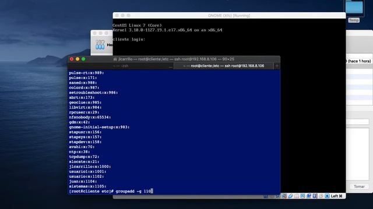Click the keyboard capture indicator beside Left ⌘
Image resolution: width=373 pixels, height=209 pixels.
tap(327, 196)
